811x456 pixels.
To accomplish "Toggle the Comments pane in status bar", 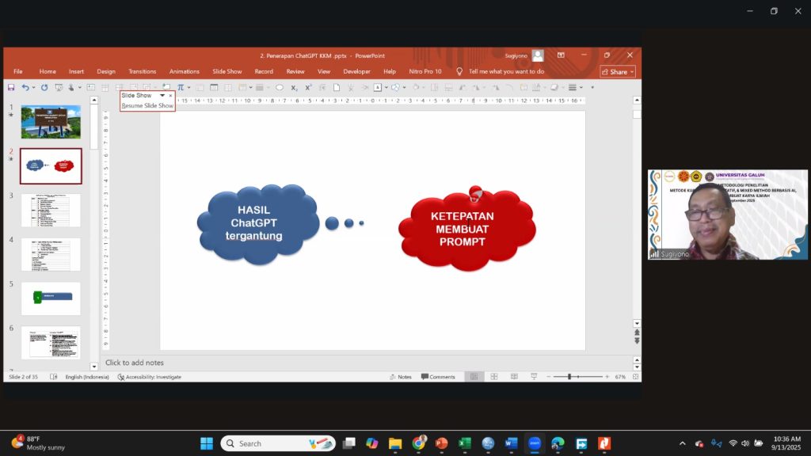I will pos(438,377).
